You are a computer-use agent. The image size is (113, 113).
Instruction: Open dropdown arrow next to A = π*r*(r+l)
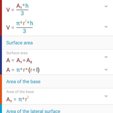click(x=106, y=70)
